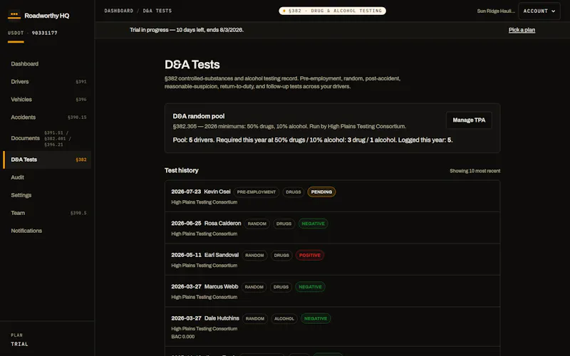Click the PENDING status badge
Screen dimensions: 570x356
[321, 192]
